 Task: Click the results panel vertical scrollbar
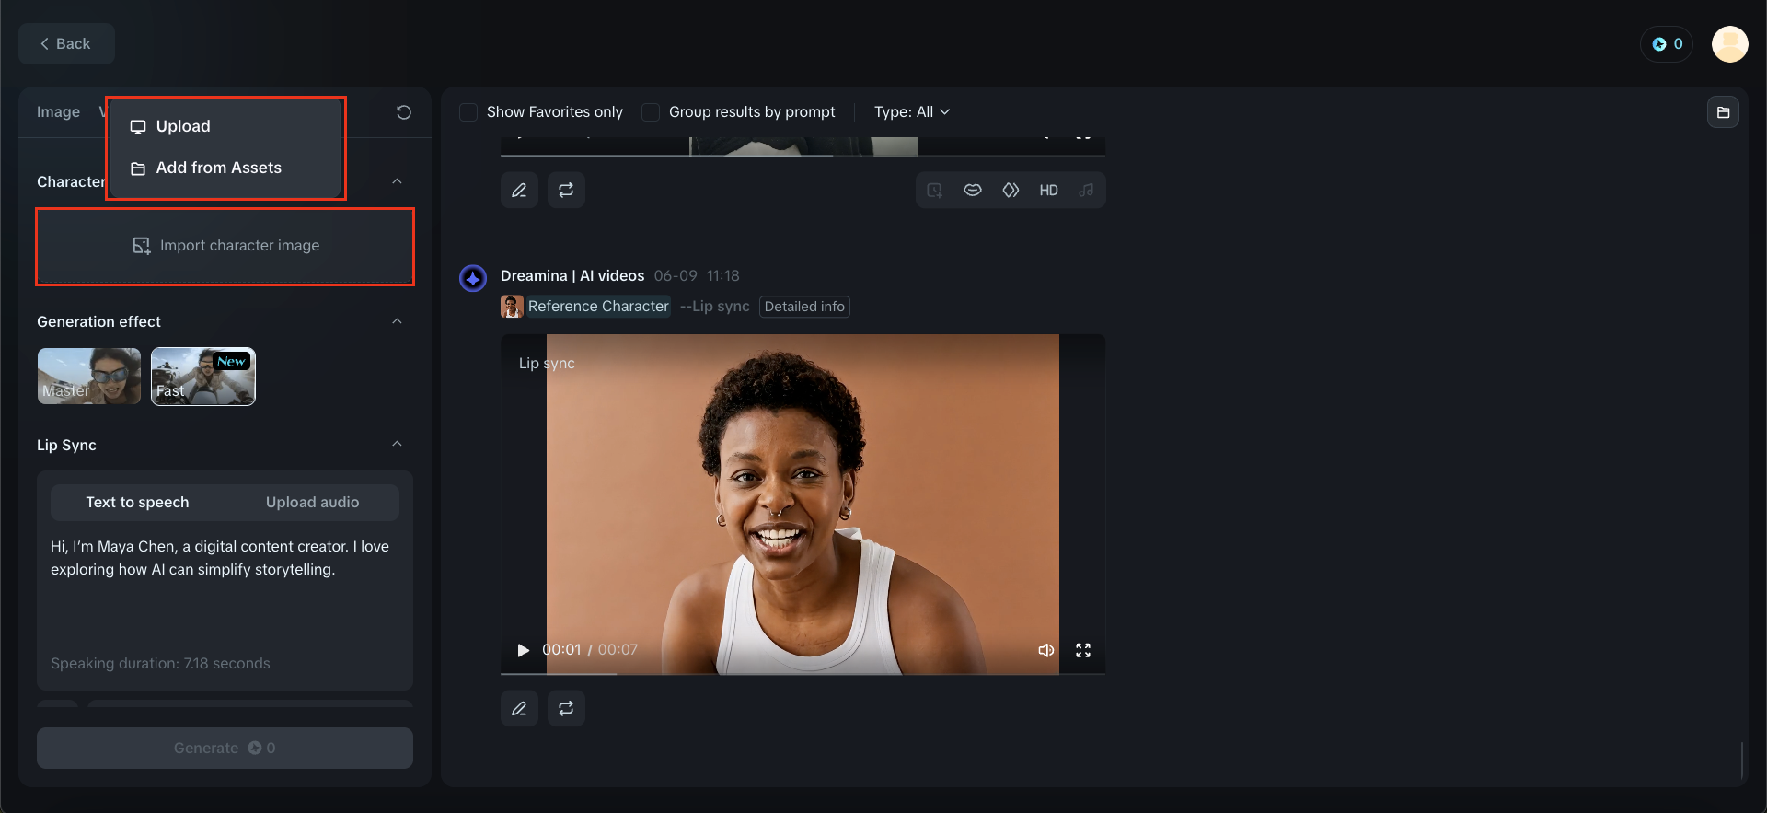pos(1742,761)
